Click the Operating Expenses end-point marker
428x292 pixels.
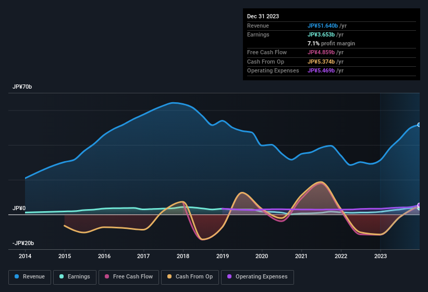click(419, 205)
